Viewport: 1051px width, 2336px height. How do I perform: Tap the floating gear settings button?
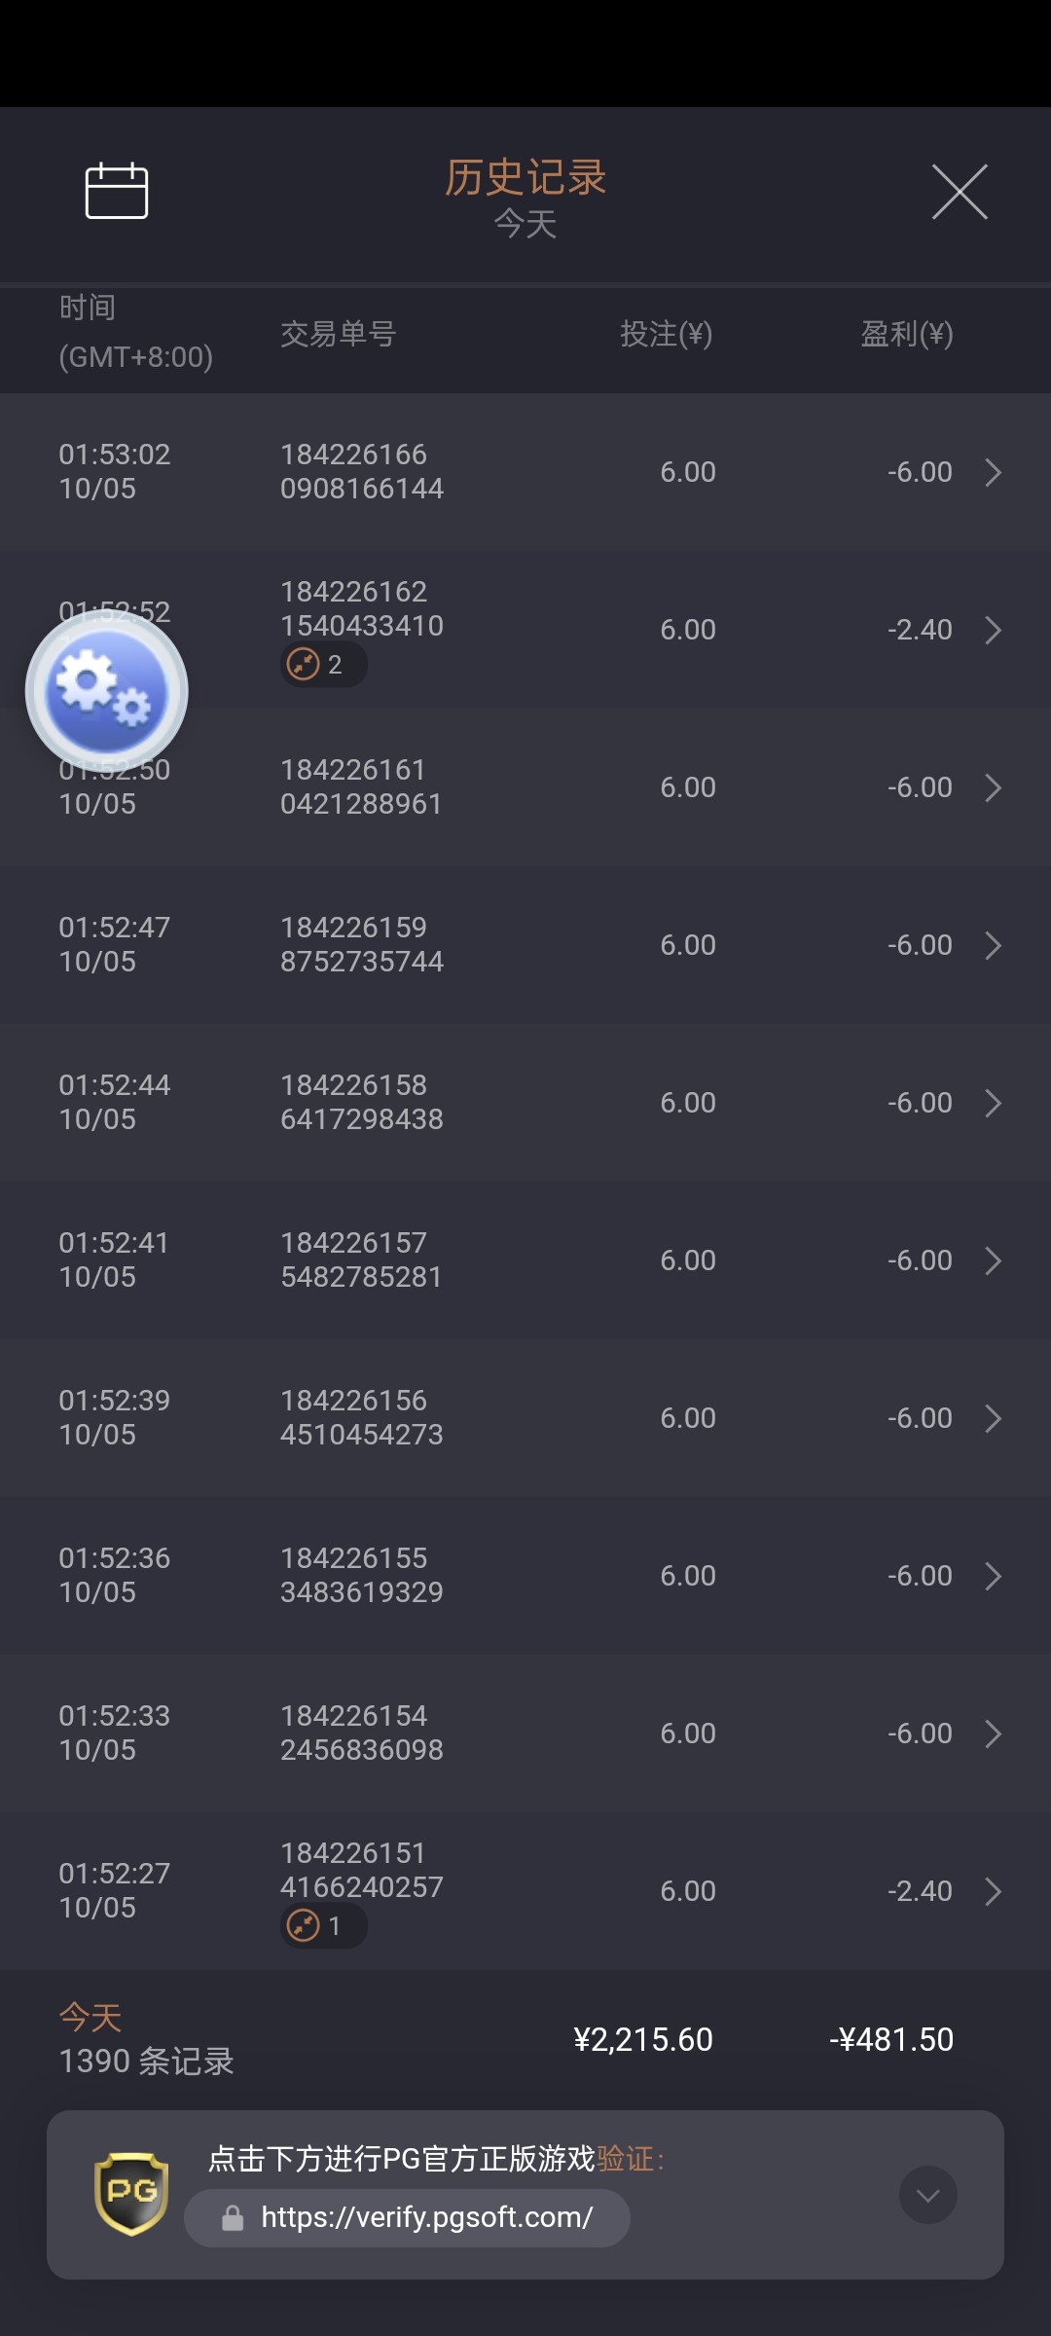[107, 691]
